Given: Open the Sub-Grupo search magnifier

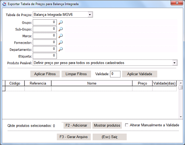Looking at the screenshot, I should 61,29.
